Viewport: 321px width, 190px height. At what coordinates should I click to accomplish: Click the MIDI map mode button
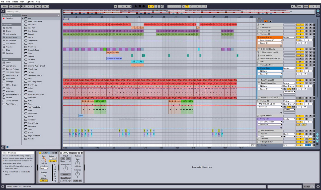pyautogui.click(x=306, y=6)
